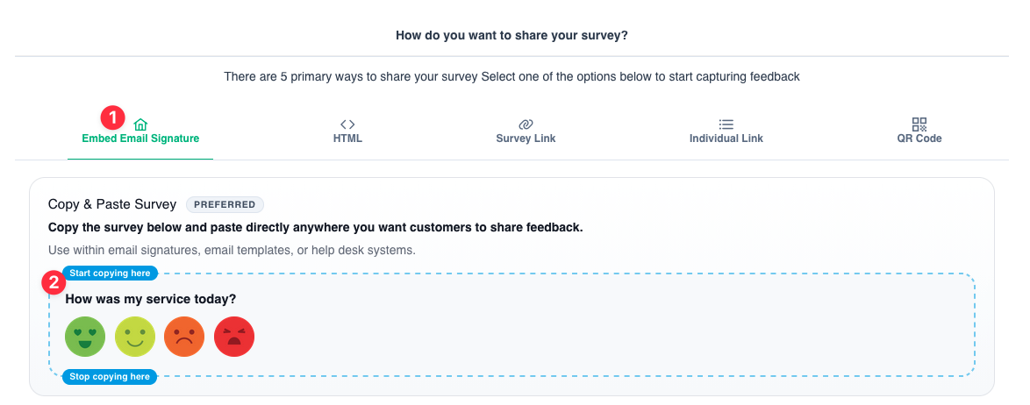Open the HTML tab
This screenshot has height=405, width=1030.
347,139
